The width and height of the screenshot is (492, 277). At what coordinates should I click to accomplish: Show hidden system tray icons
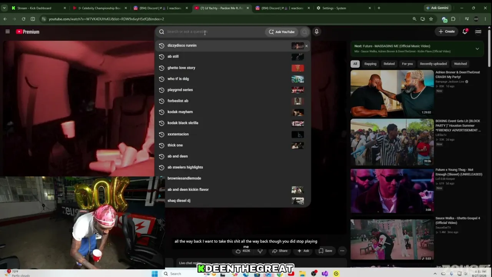(435, 274)
